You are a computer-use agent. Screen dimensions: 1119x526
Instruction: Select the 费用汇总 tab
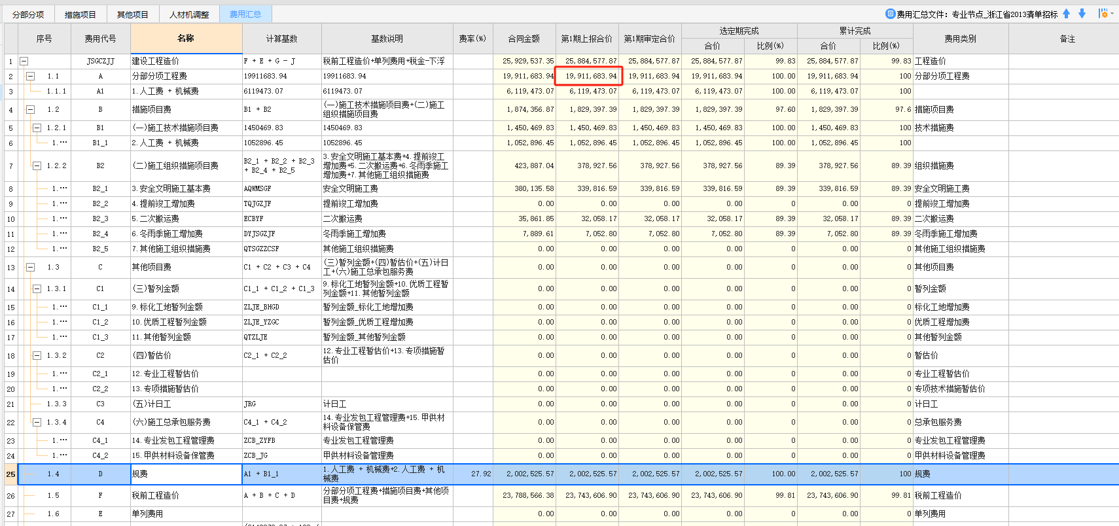245,14
